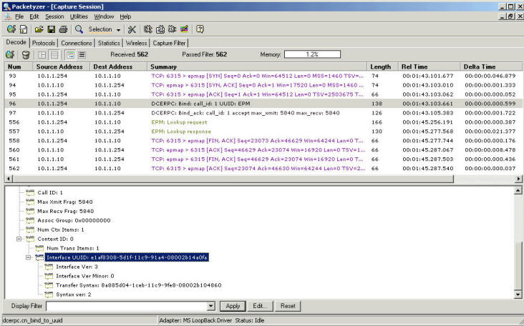Select packet 93 TCP SYN row
The height and width of the screenshot is (326, 524).
(263, 76)
